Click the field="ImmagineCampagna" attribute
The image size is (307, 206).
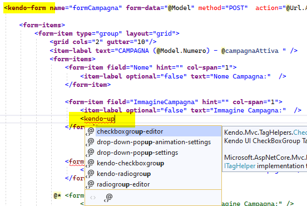tap(152, 102)
